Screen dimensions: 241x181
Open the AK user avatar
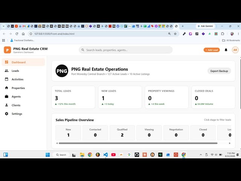tap(235, 50)
